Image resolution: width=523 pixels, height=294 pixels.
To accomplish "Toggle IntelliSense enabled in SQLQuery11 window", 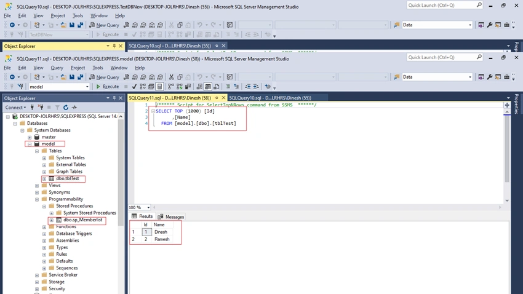I will click(160, 87).
